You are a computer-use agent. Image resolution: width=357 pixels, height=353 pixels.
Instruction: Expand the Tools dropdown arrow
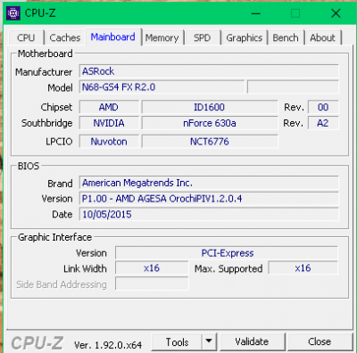(x=209, y=341)
